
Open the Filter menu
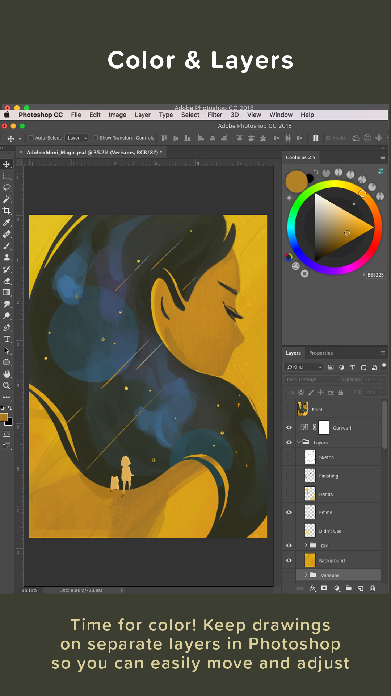click(x=215, y=115)
